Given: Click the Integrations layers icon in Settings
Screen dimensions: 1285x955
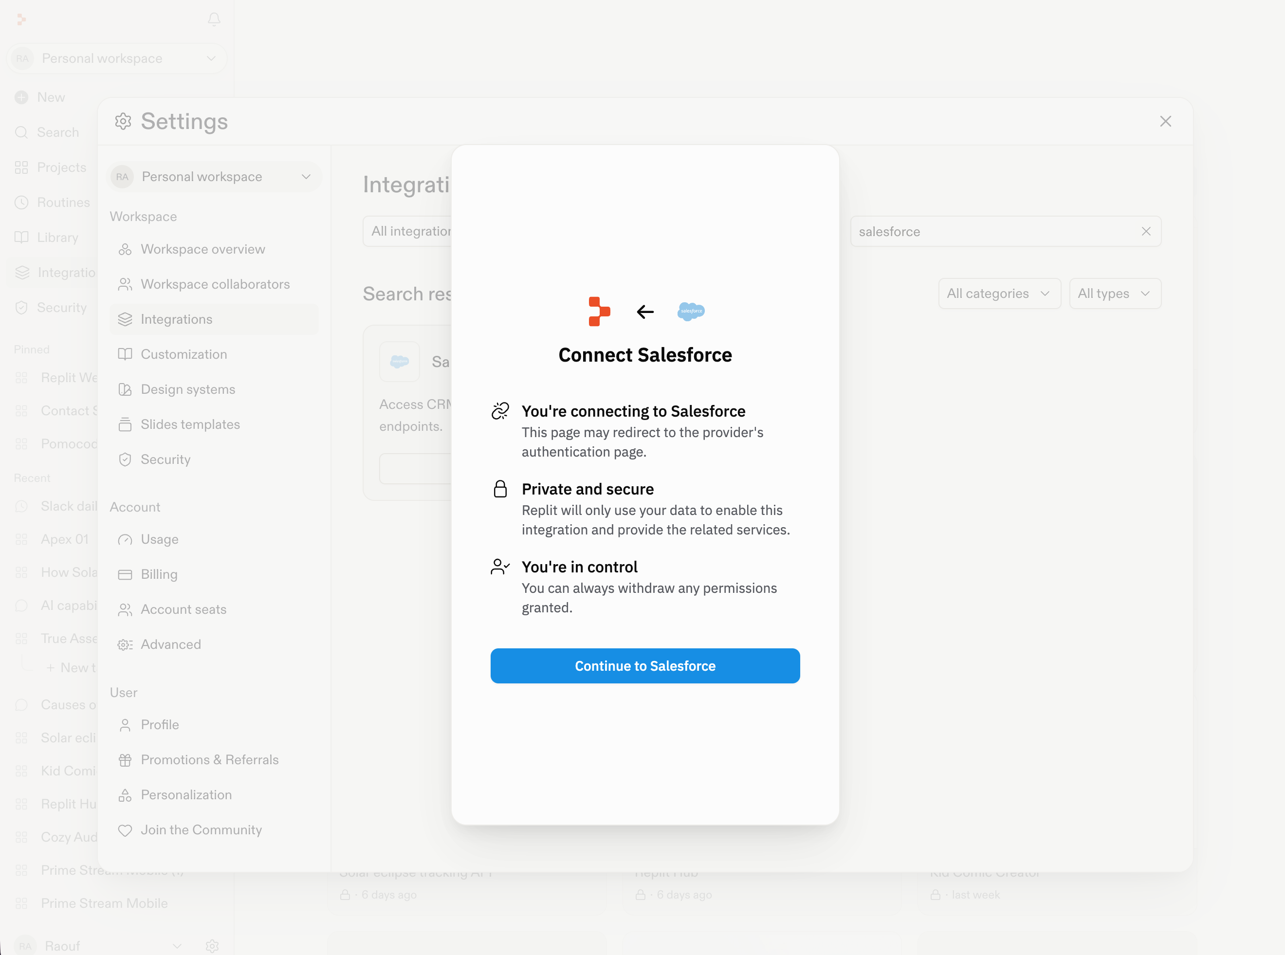Looking at the screenshot, I should [125, 319].
